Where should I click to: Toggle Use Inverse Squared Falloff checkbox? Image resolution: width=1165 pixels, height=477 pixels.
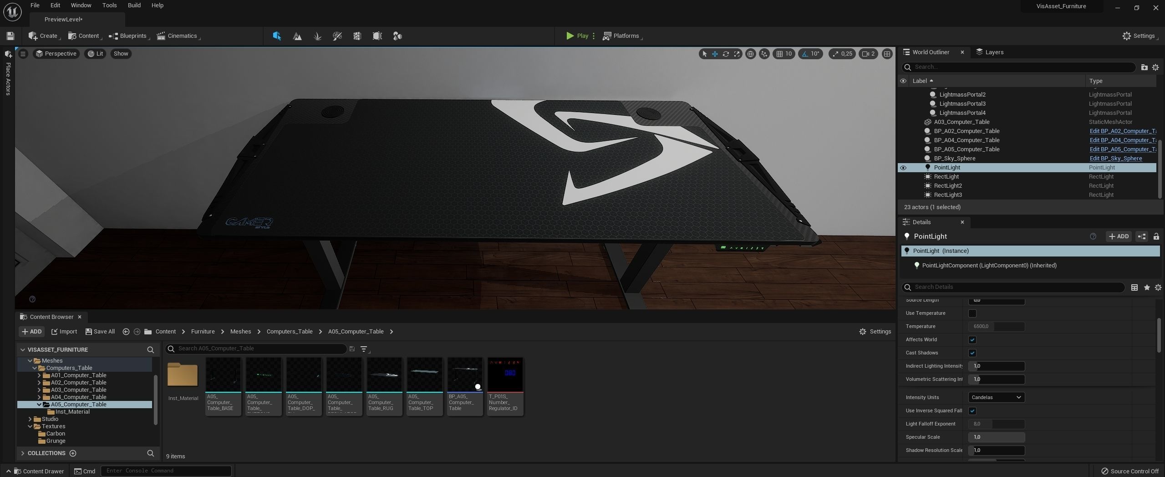click(972, 411)
